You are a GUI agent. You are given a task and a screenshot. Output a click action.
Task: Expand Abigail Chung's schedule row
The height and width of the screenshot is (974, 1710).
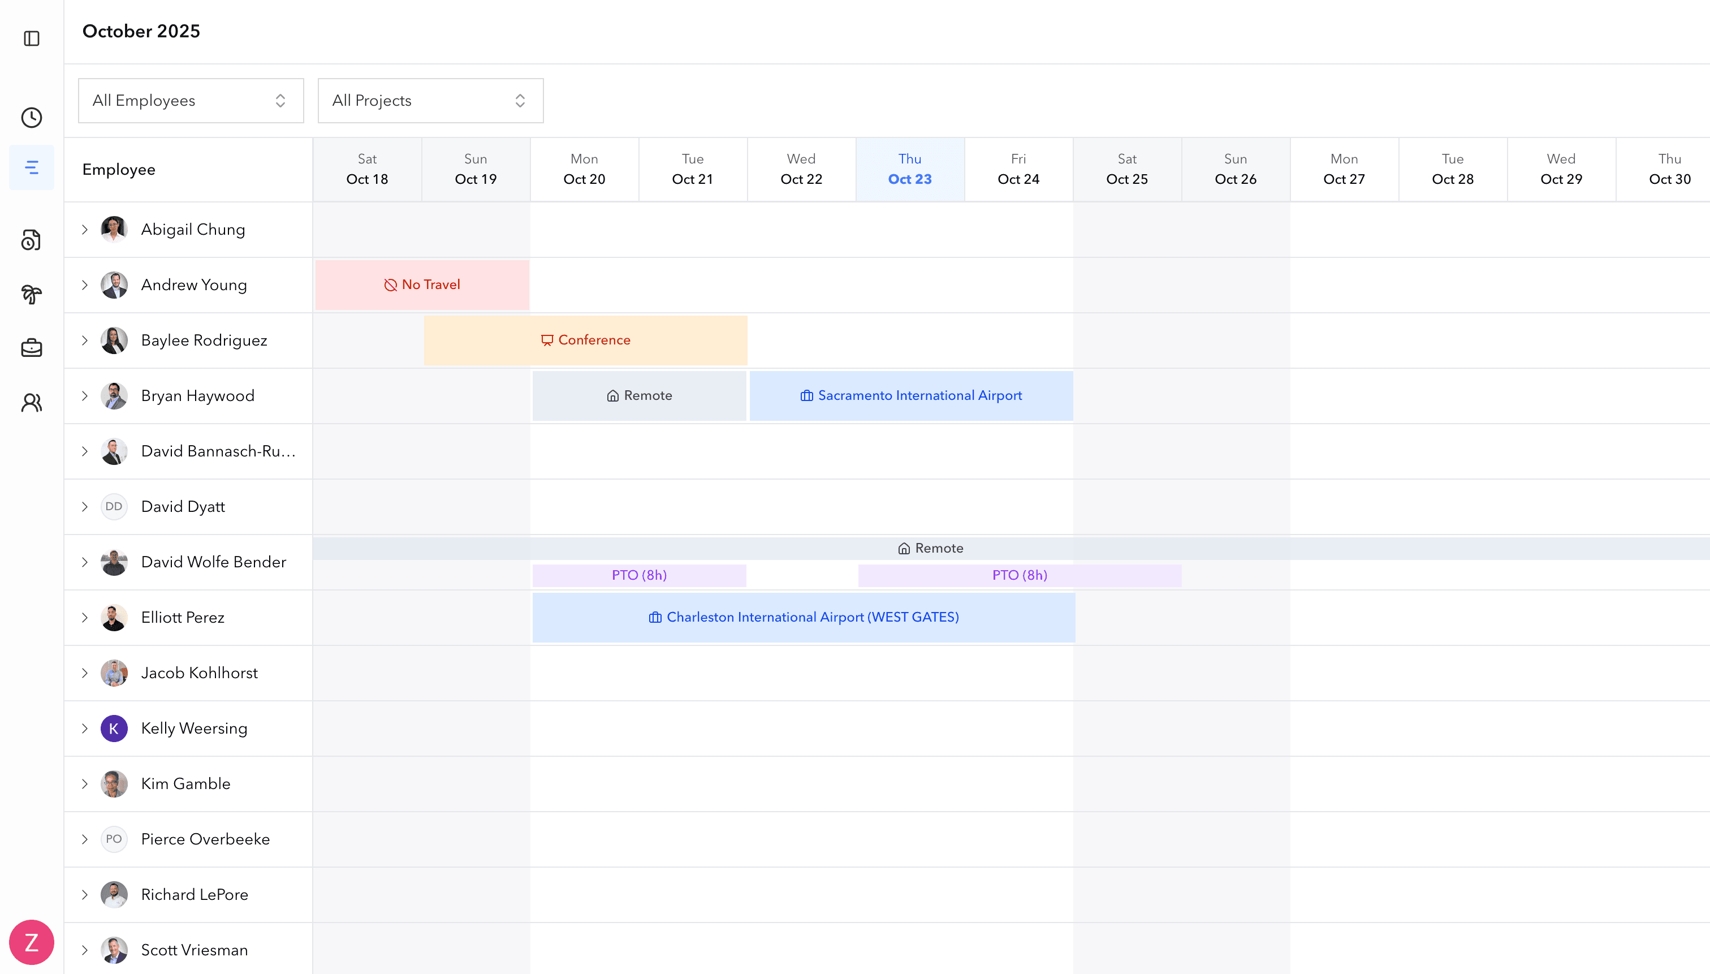pyautogui.click(x=84, y=230)
